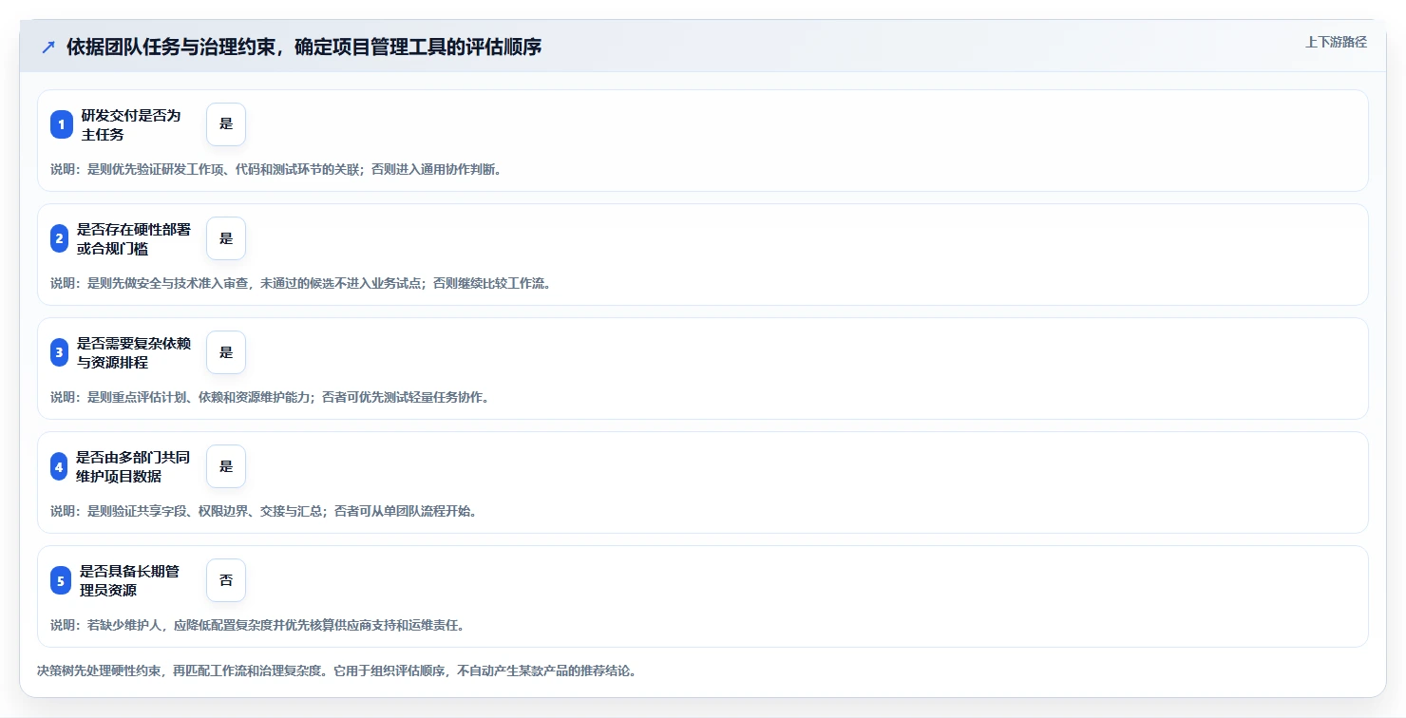The height and width of the screenshot is (718, 1406).
Task: Toggle the 是 answer for 是否由多部门共同维护项目数据
Action: [x=226, y=466]
